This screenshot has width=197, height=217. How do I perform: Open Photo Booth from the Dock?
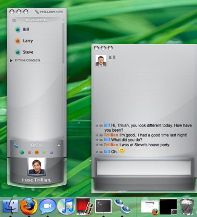[85, 207]
